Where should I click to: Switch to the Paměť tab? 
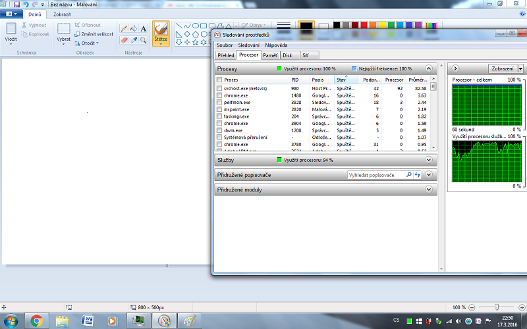coord(270,55)
